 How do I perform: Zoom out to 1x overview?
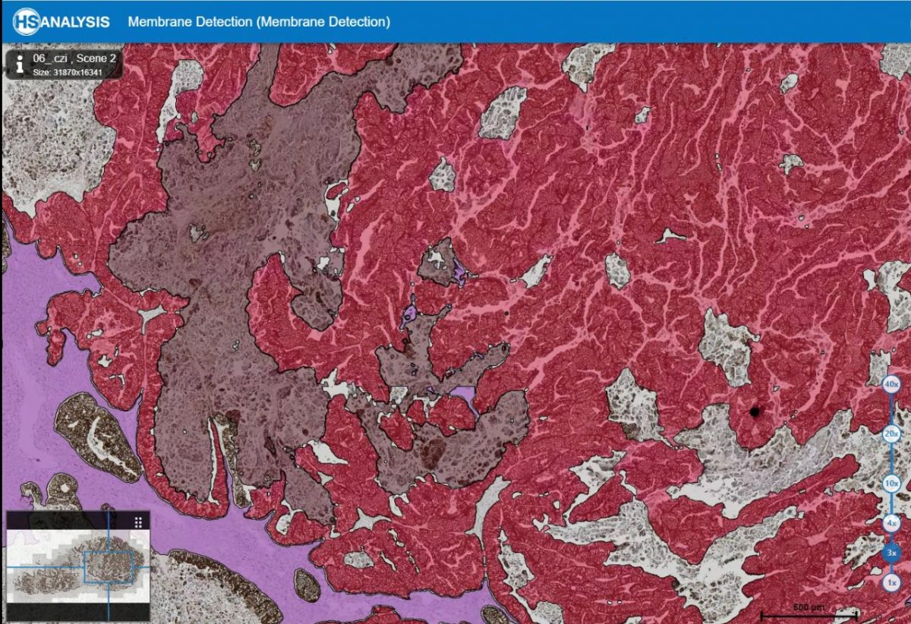point(891,583)
